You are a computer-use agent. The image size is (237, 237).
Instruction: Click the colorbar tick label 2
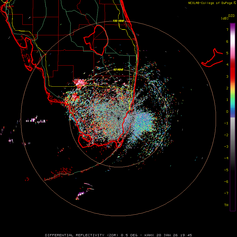click(227, 88)
